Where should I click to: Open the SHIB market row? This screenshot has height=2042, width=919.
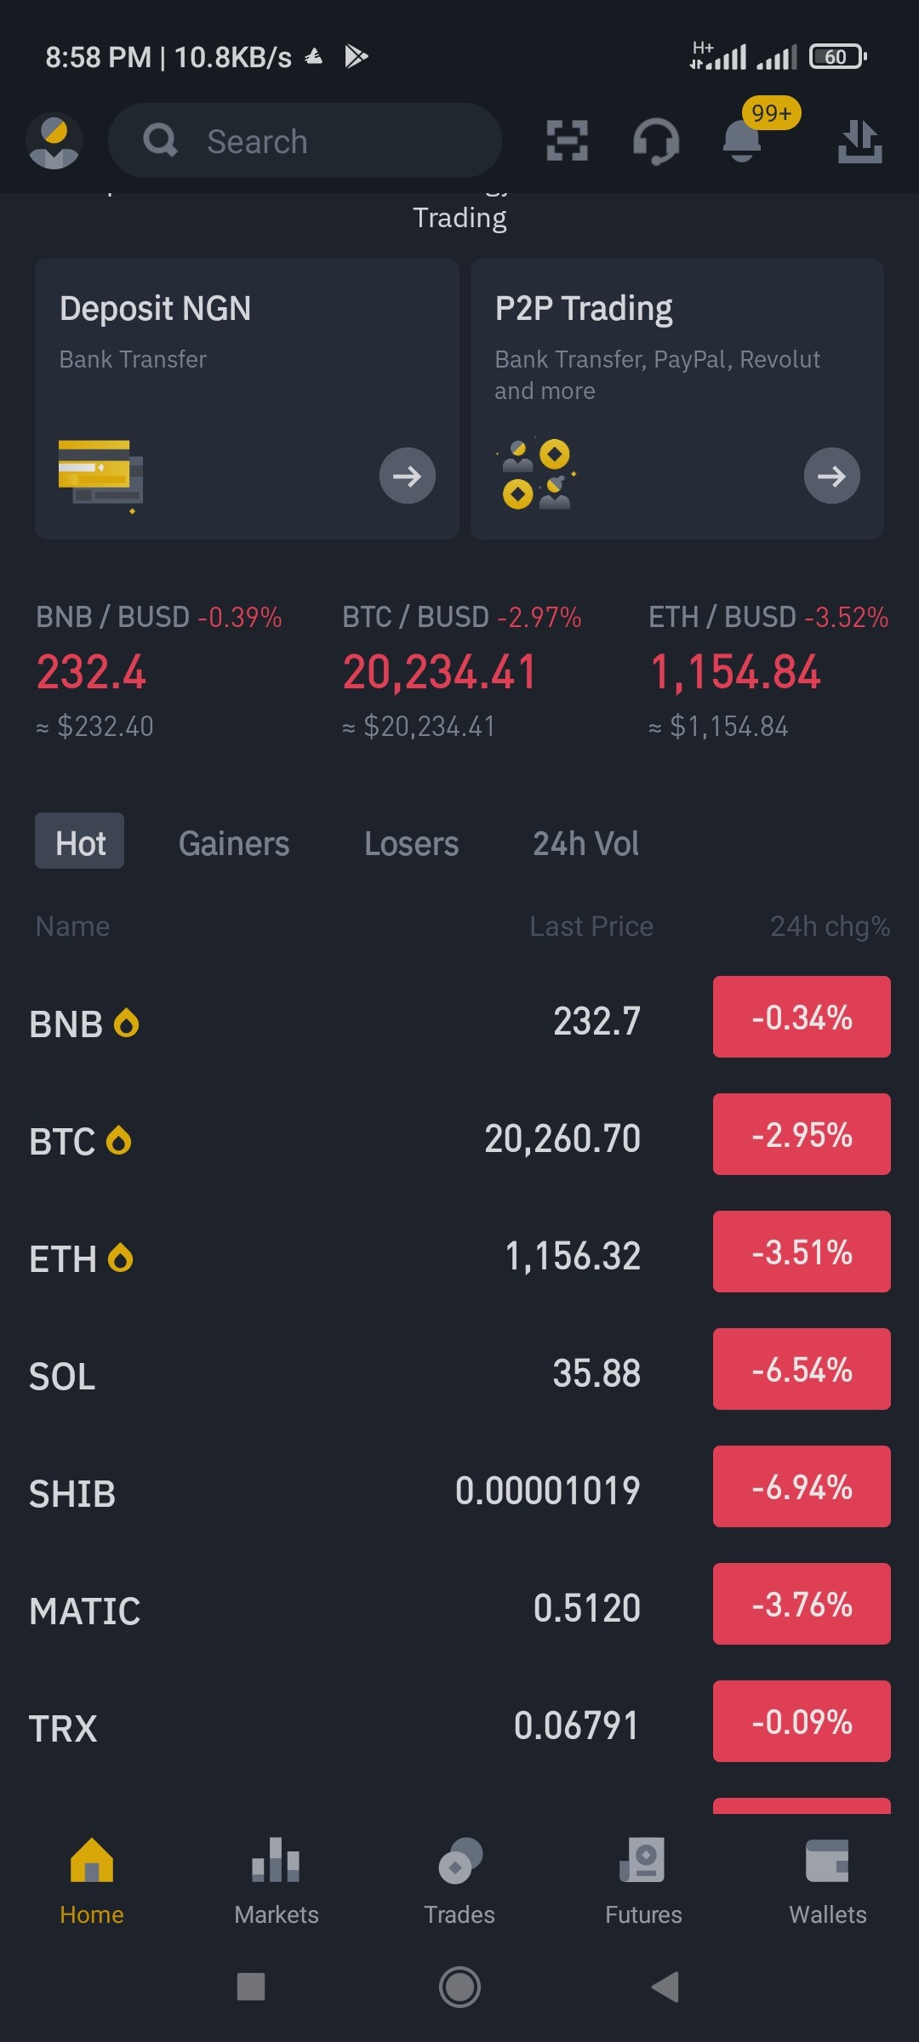click(x=459, y=1492)
